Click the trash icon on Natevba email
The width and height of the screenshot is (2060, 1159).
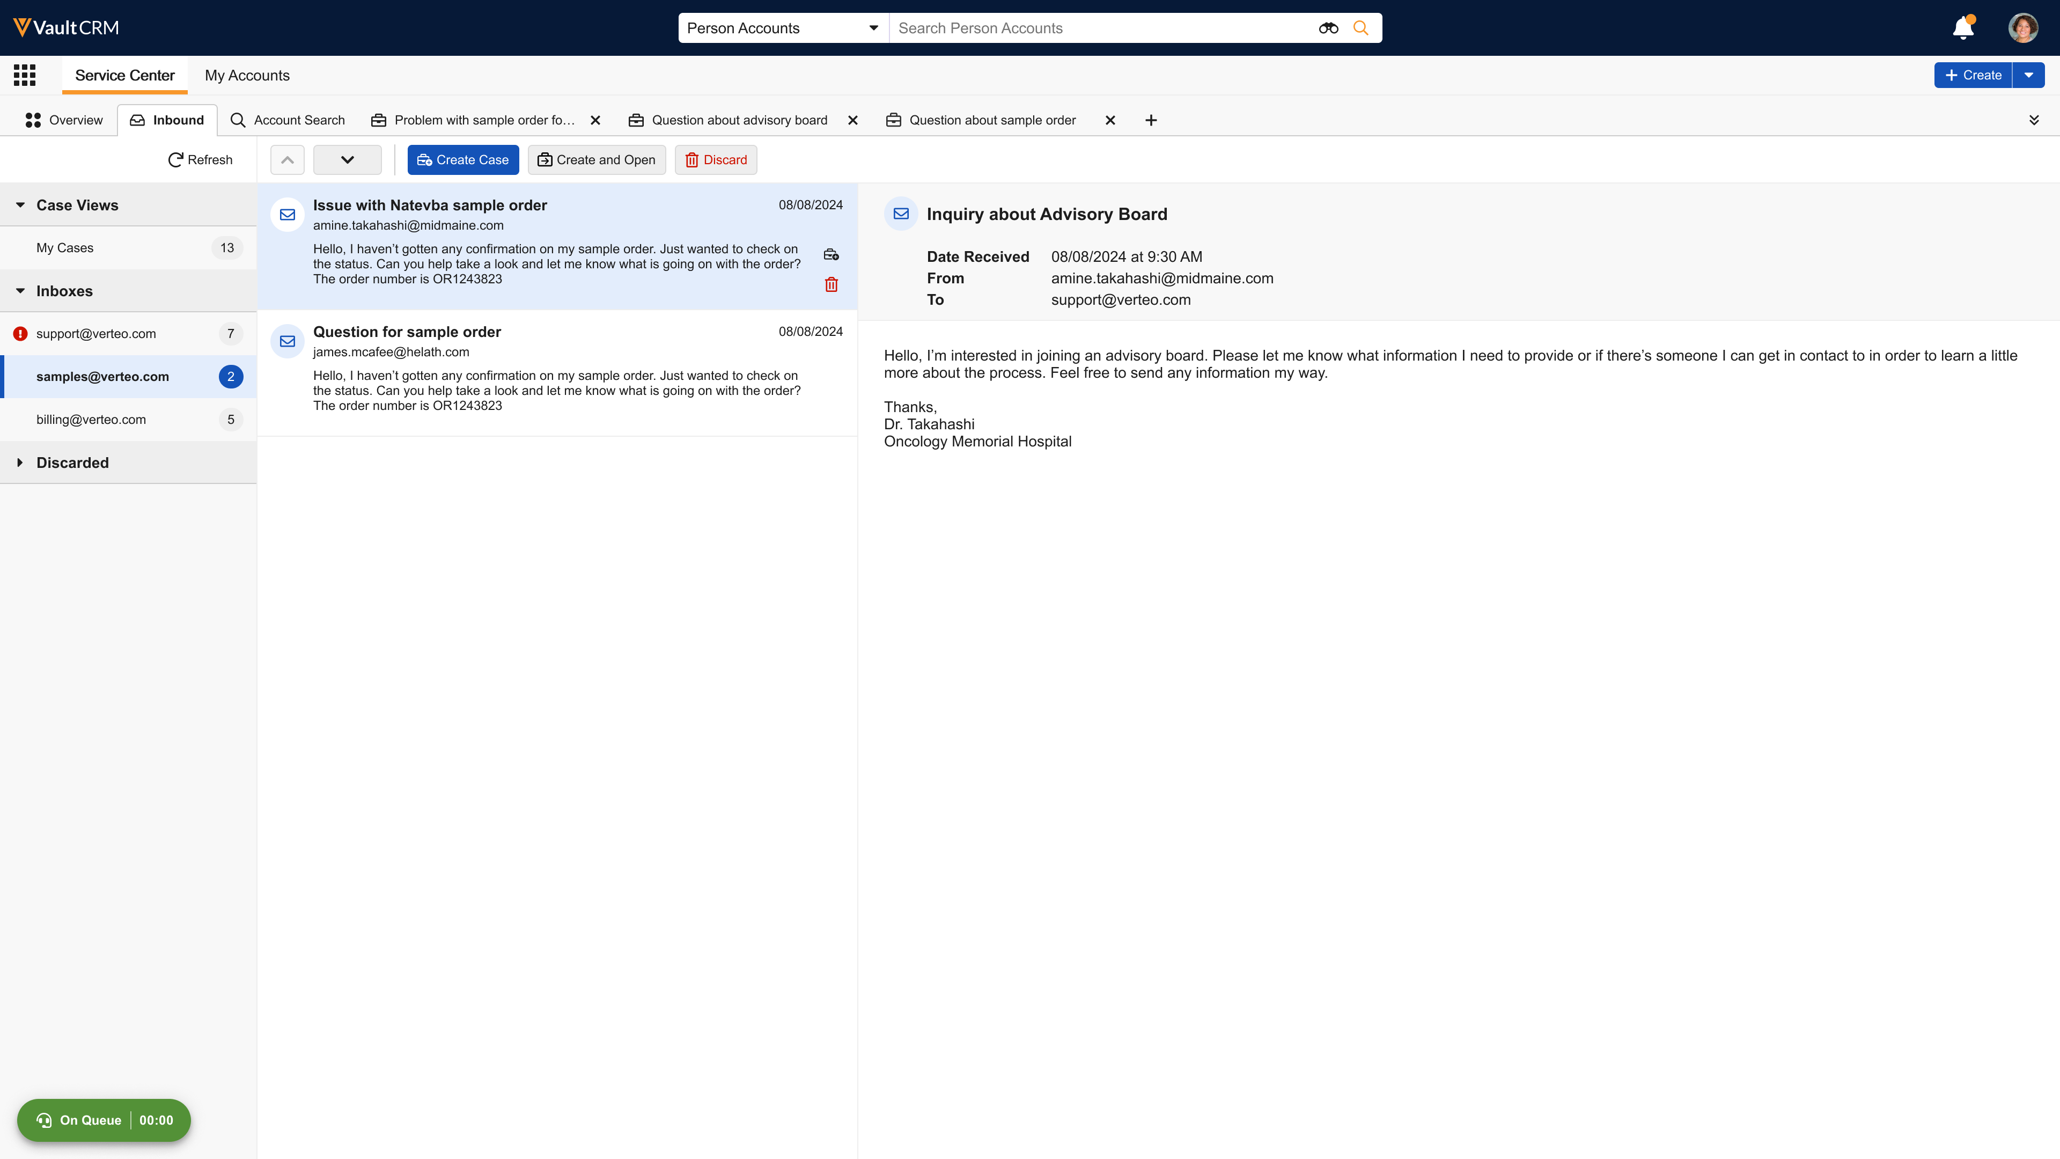tap(831, 285)
